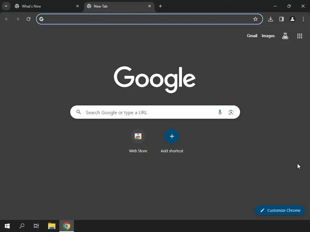Open Search Labs flask icon

pos(285,36)
